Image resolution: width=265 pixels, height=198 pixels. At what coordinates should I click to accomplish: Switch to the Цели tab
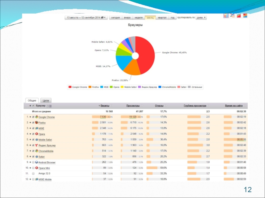pyautogui.click(x=46, y=100)
